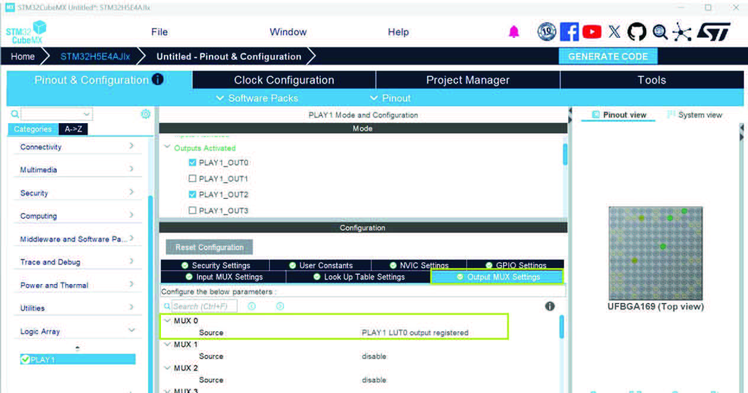The image size is (748, 393).
Task: Open the GitHub icon in header
Action: 637,32
